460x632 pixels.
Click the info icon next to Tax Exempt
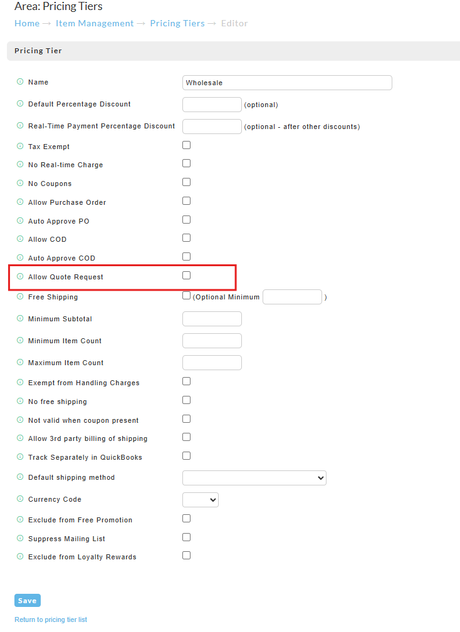pyautogui.click(x=20, y=146)
